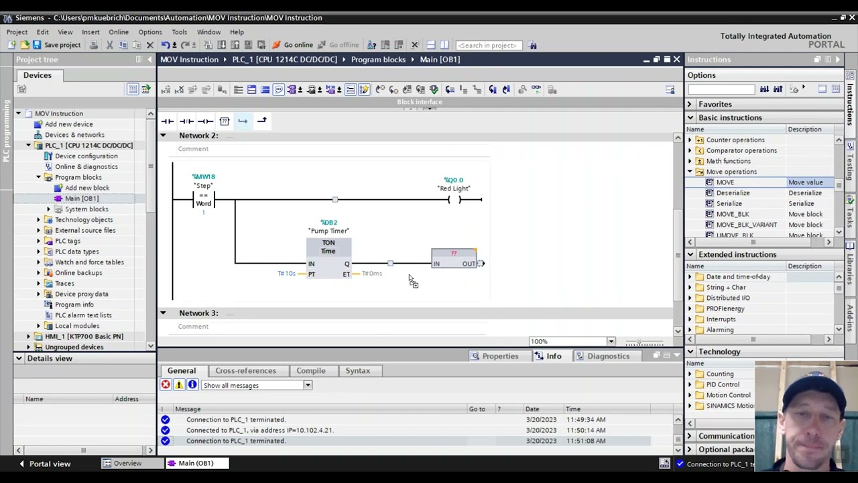858x483 pixels.
Task: Insert an empty box instruction
Action: click(x=224, y=121)
